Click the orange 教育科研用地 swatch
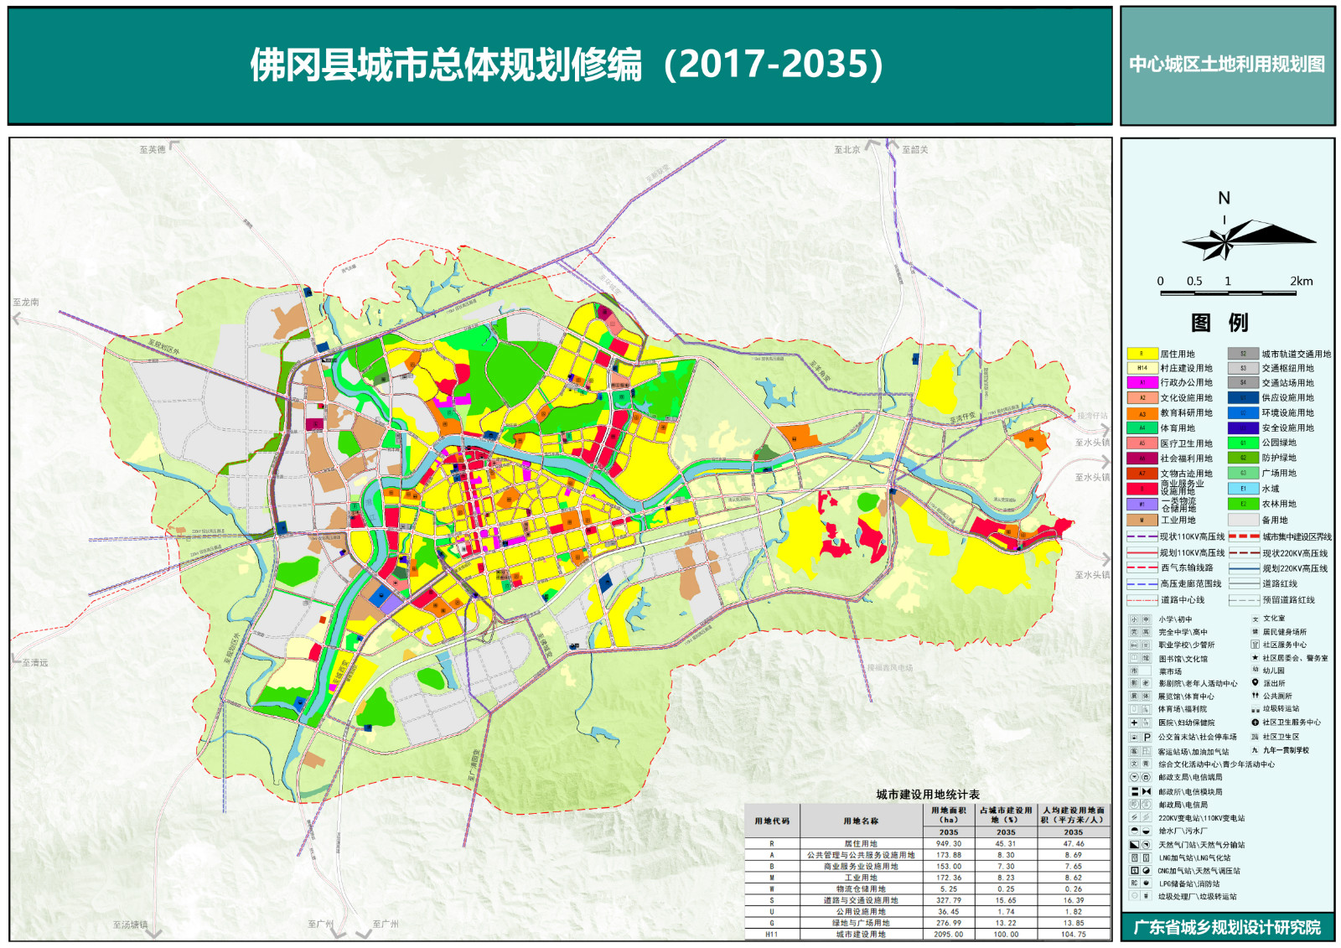The width and height of the screenshot is (1341, 948). click(x=1142, y=413)
